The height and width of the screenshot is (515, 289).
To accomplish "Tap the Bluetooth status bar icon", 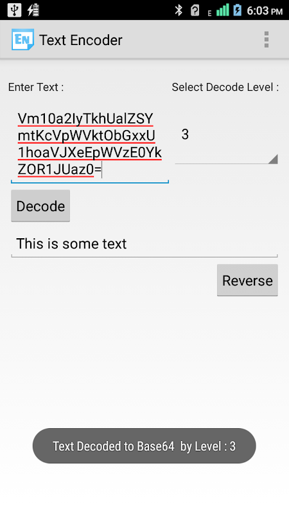I will point(179,10).
